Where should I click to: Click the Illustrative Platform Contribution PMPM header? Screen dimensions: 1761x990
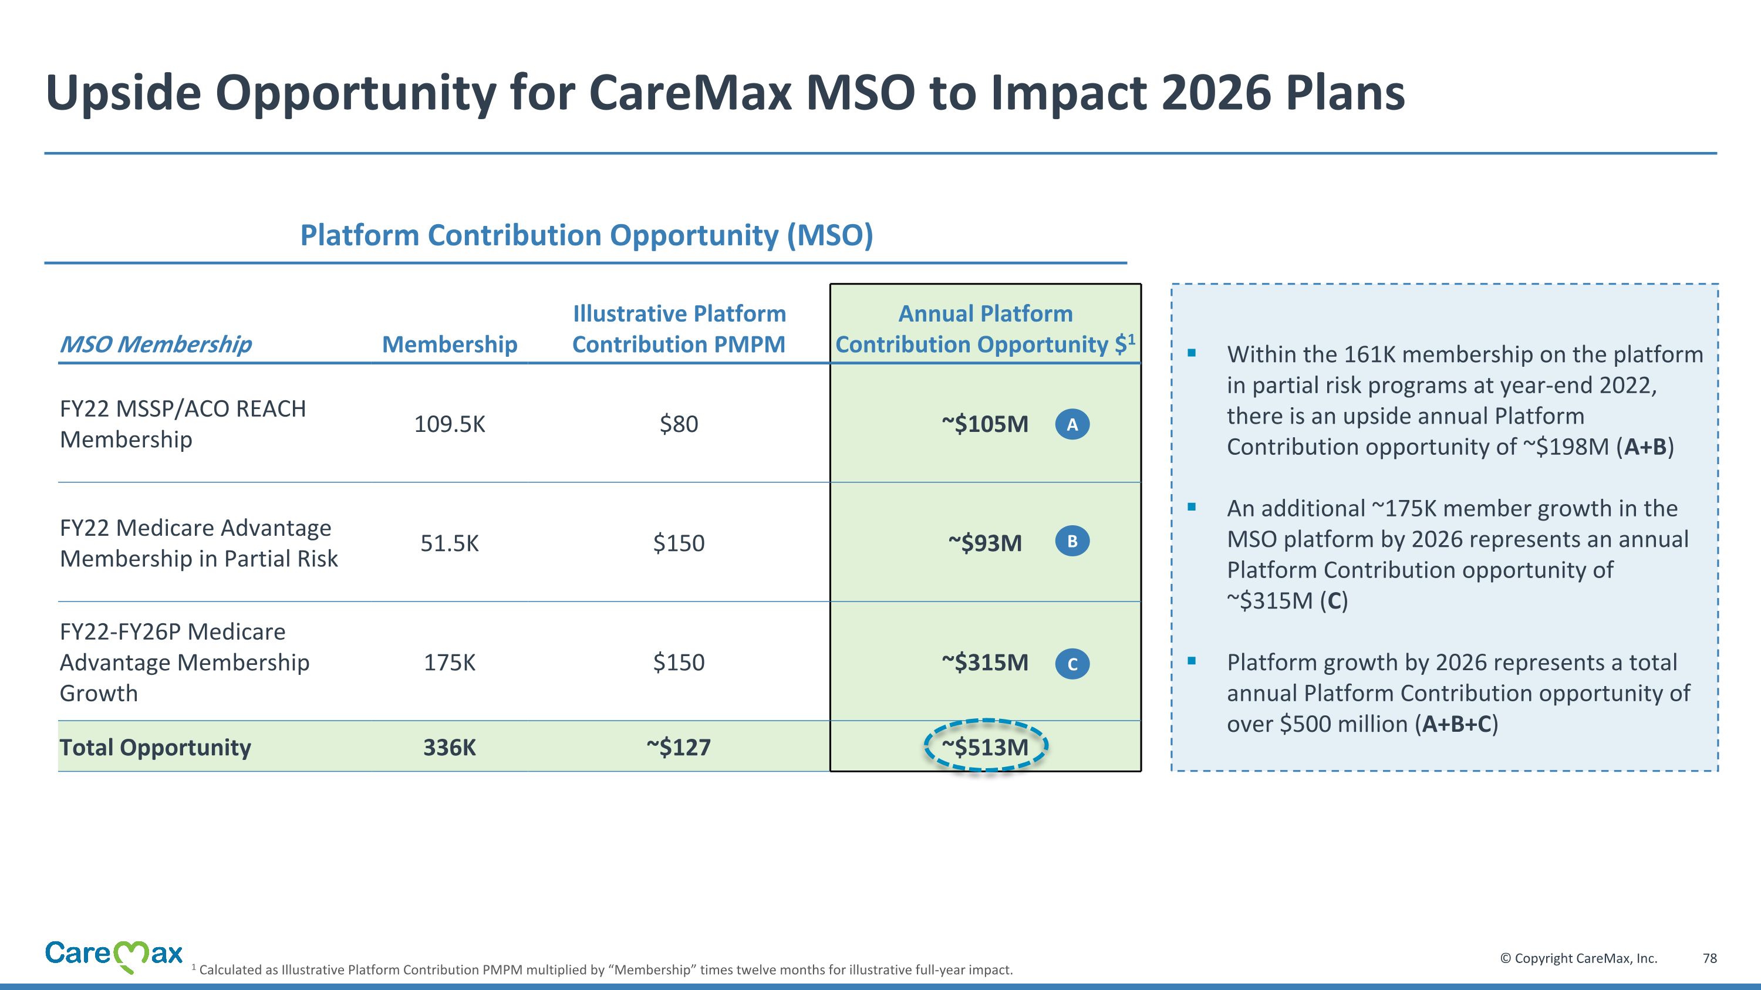[679, 329]
